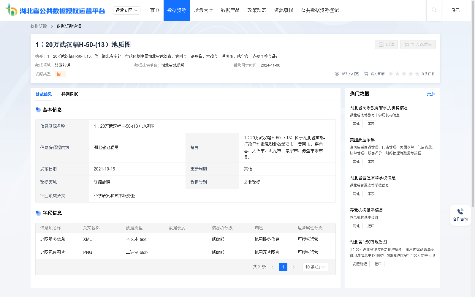Open the 运营专区 dropdown menu

tap(126, 10)
